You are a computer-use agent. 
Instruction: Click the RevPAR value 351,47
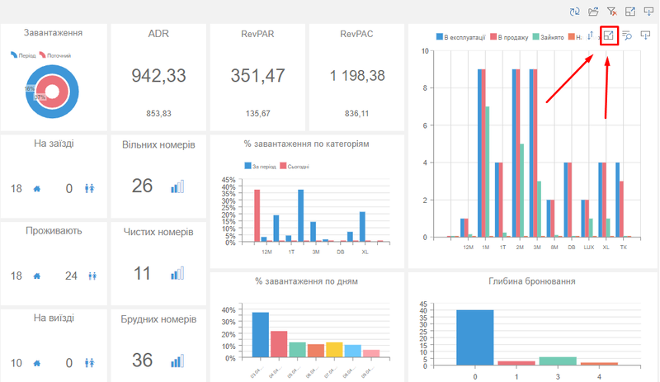(257, 76)
